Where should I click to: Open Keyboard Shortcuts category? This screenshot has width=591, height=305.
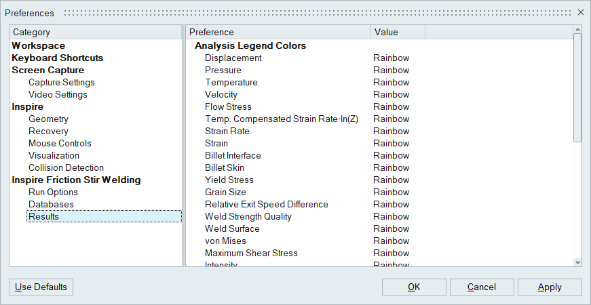(x=58, y=58)
